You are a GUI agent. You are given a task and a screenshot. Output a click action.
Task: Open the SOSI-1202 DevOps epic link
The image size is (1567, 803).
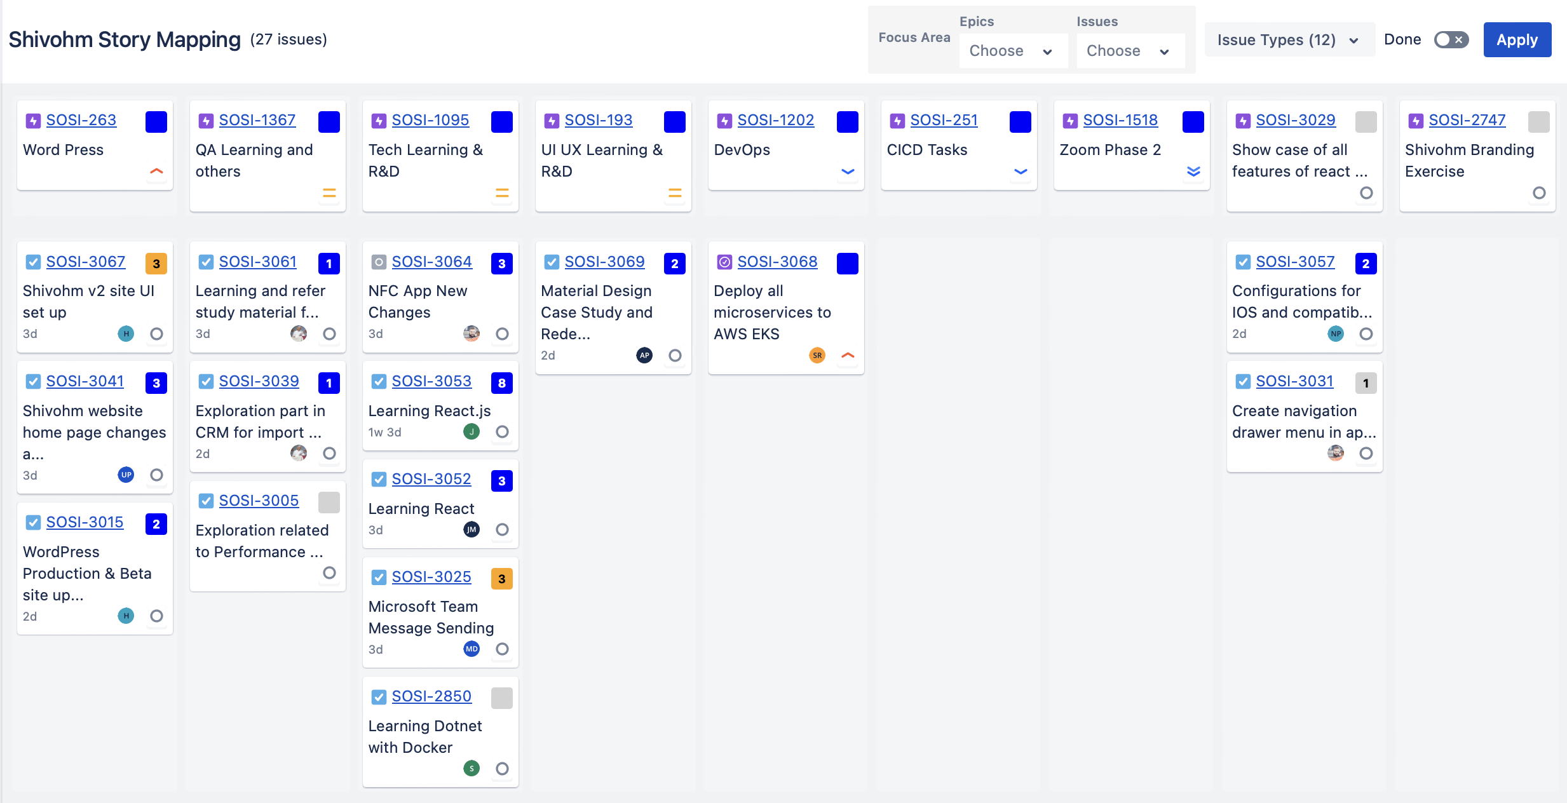coord(775,120)
